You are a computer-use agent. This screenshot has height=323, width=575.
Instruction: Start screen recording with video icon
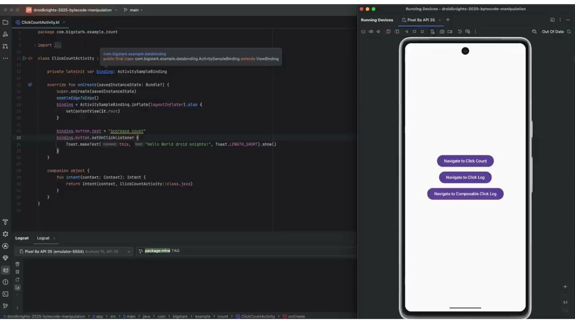(450, 32)
